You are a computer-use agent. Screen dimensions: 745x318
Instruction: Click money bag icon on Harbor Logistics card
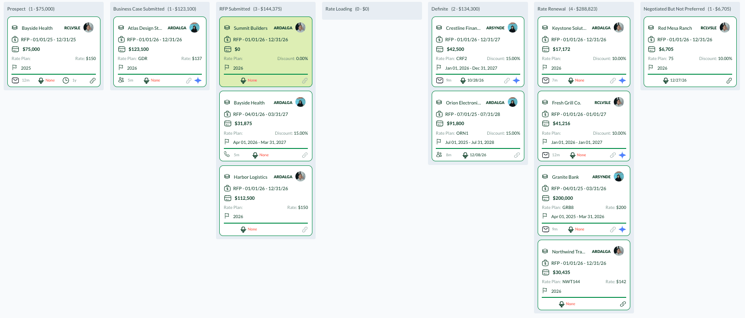click(227, 188)
